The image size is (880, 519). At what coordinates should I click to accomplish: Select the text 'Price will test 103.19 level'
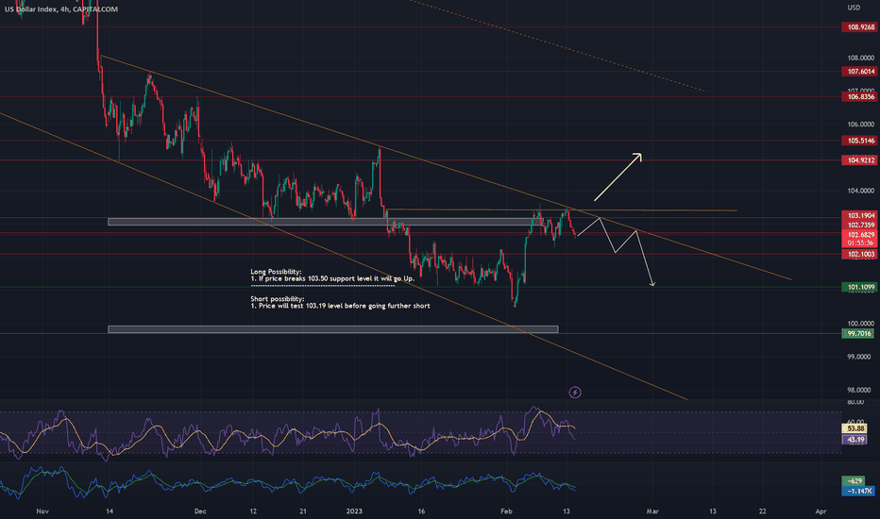[x=300, y=306]
